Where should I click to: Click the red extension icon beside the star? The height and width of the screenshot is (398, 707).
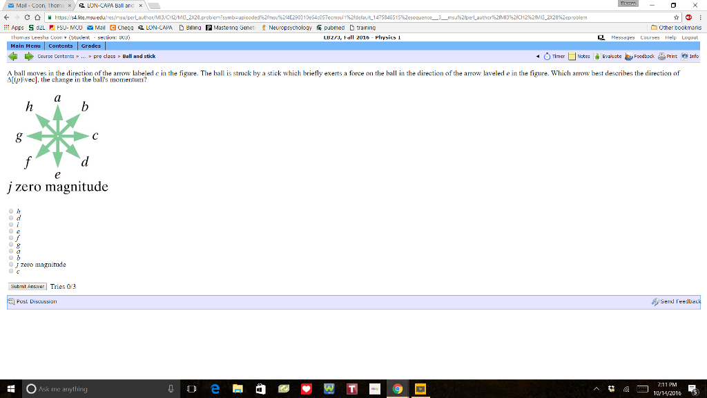point(688,17)
